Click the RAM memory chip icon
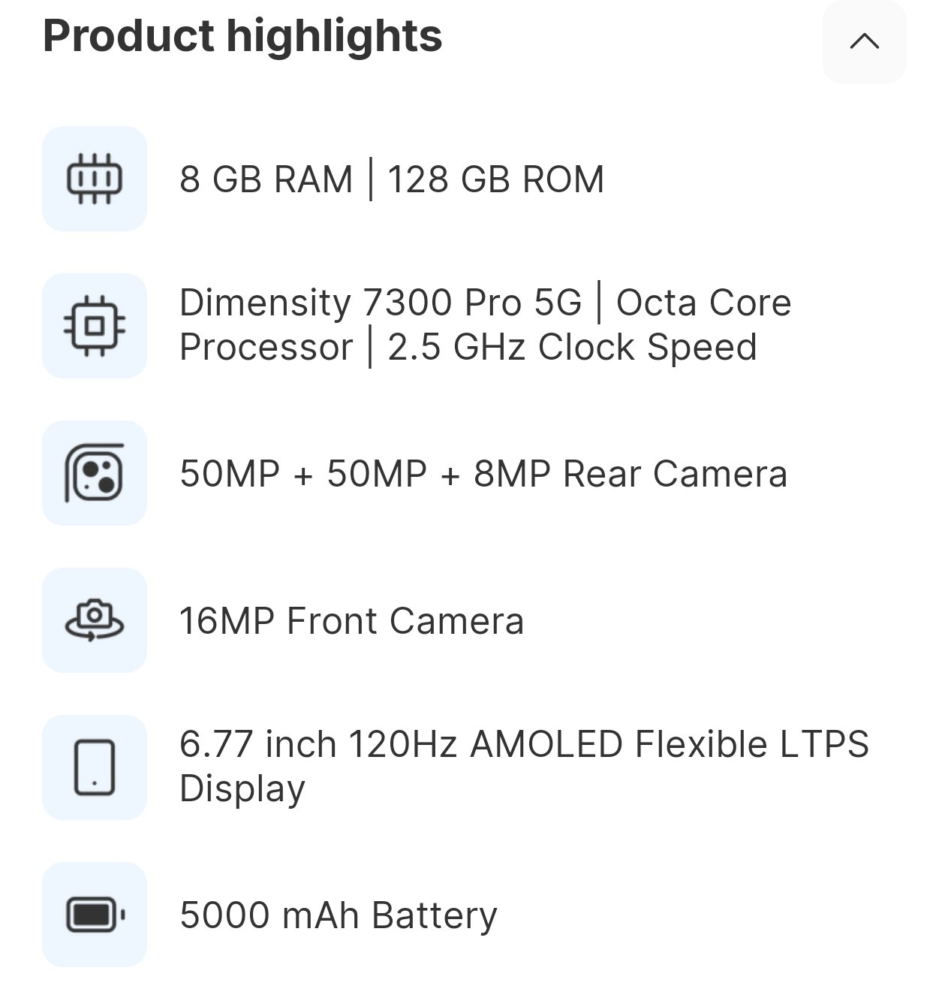 [x=95, y=179]
